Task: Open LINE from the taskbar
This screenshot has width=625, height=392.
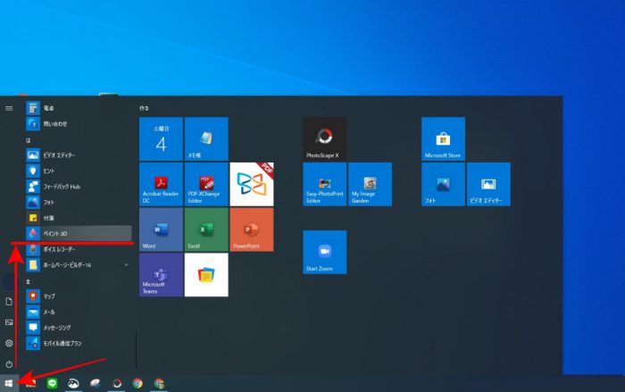Action: (x=52, y=383)
